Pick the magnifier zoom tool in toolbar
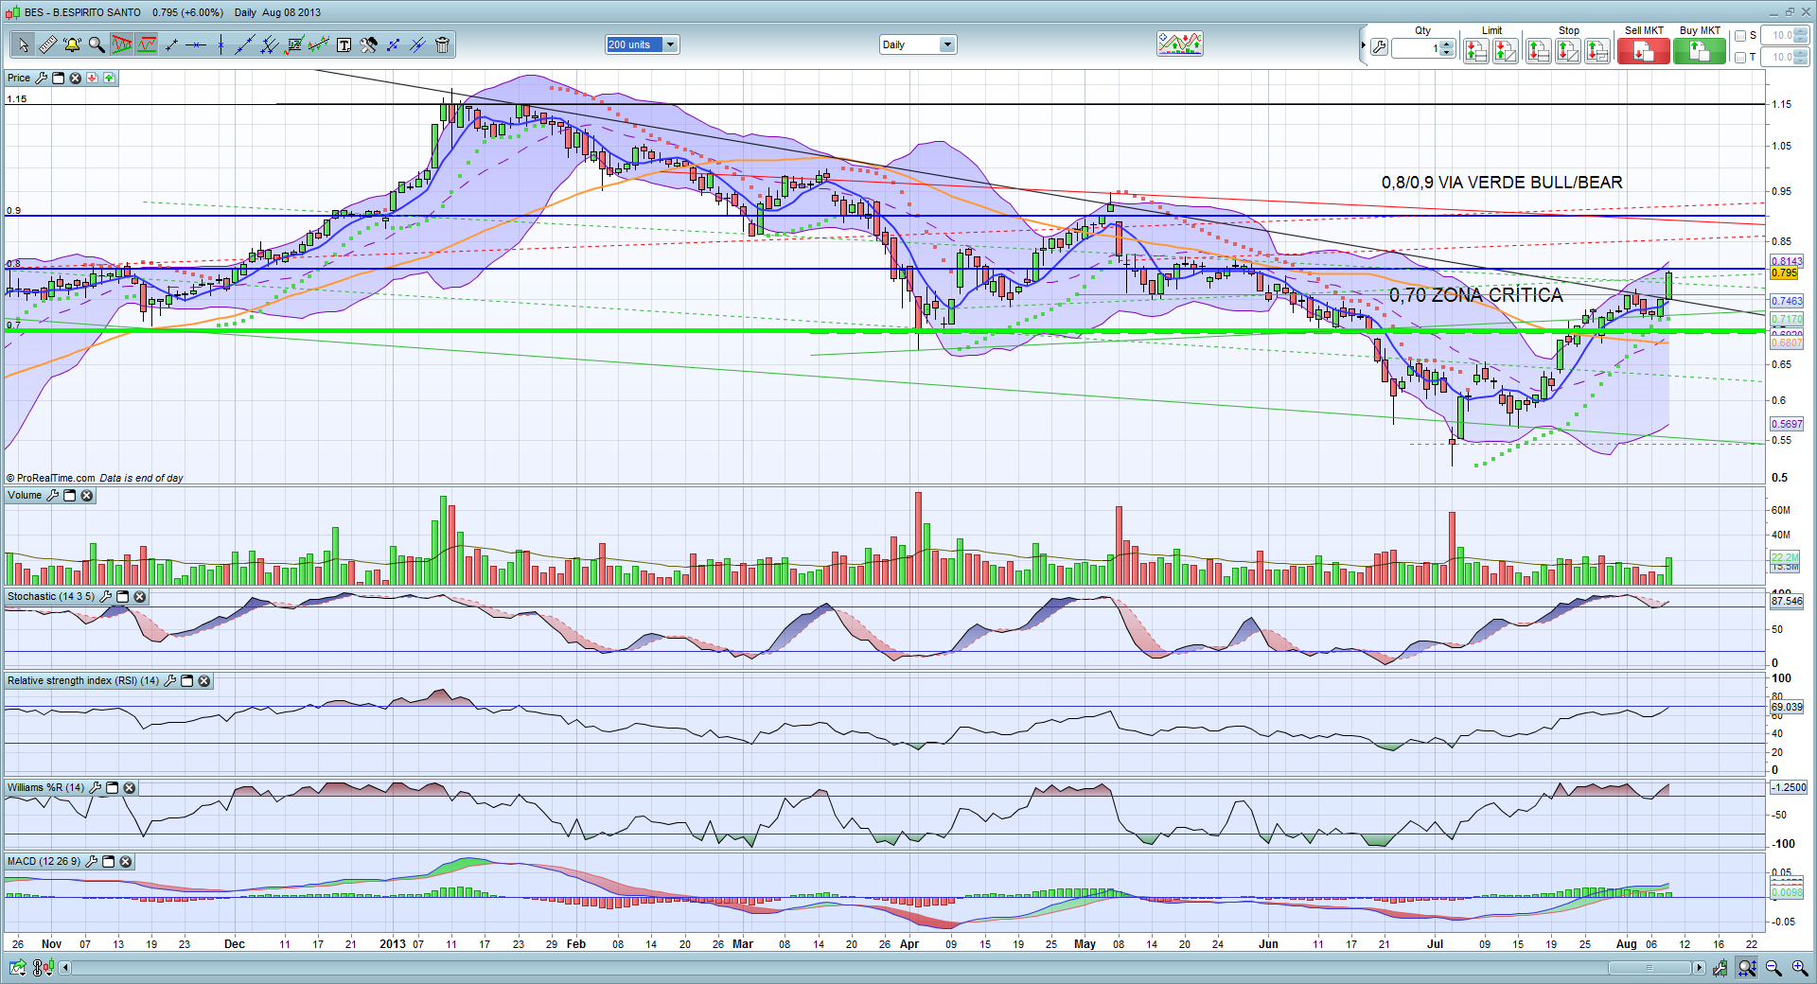 (97, 44)
